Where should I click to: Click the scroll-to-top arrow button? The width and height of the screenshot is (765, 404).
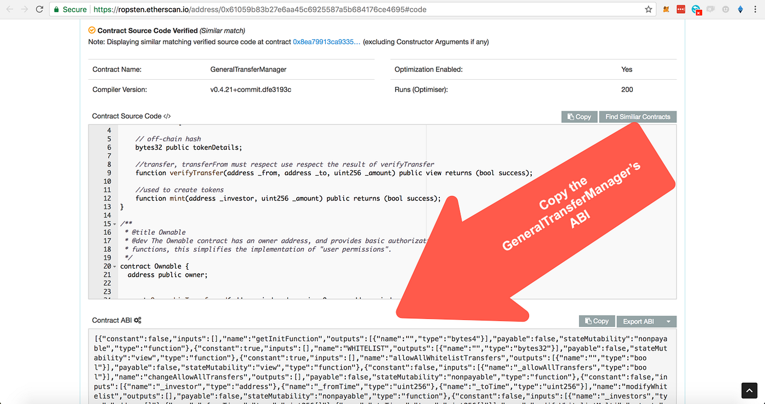(x=749, y=390)
